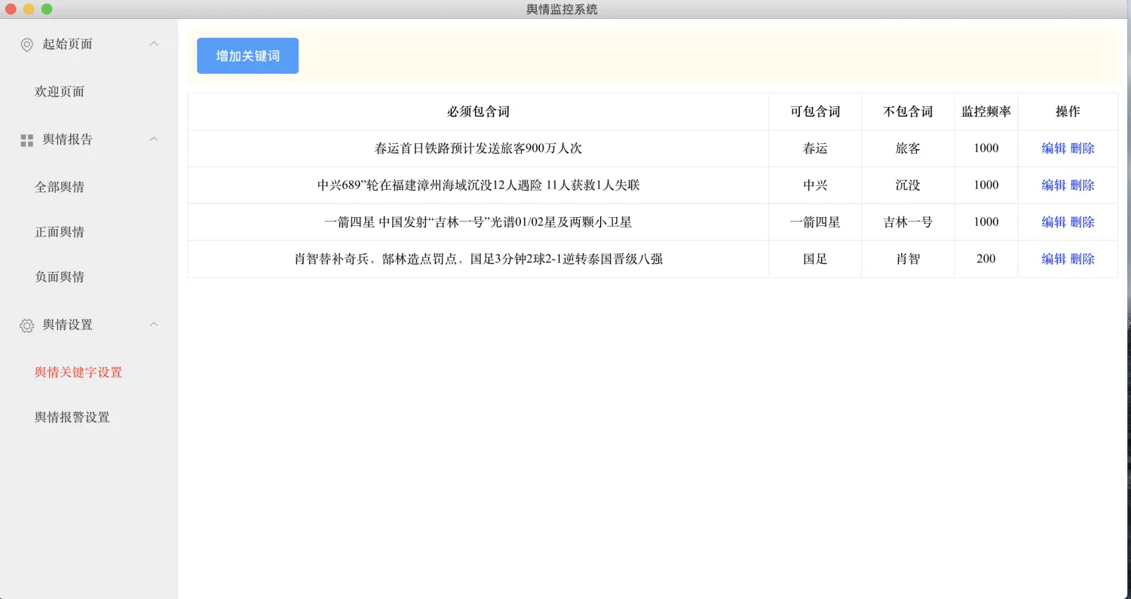The height and width of the screenshot is (599, 1131).
Task: Select the cell starting with 一箭四星 中国发射
Action: pos(478,222)
